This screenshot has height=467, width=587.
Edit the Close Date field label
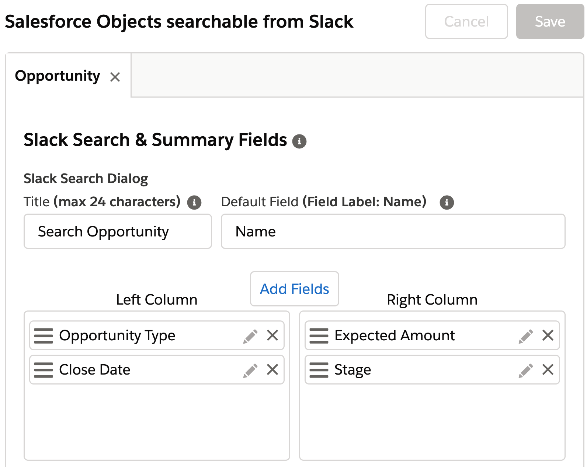point(250,370)
